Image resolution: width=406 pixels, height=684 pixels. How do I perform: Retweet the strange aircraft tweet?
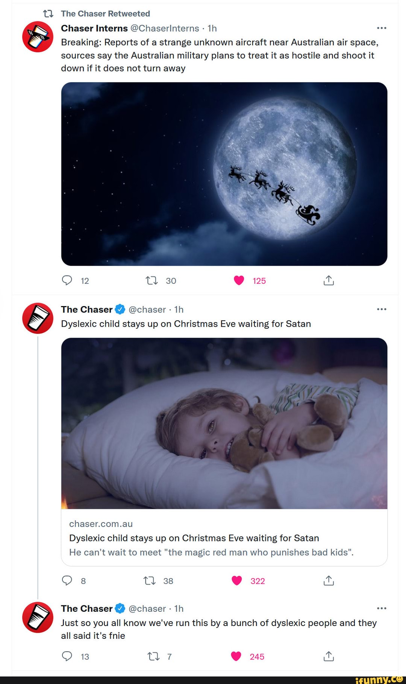(151, 280)
